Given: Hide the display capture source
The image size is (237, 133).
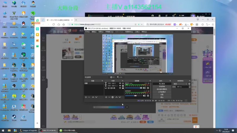Looking at the screenshot, I should point(120,88).
